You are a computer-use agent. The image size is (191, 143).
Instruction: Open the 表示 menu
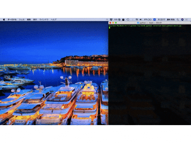[x=35, y=19]
